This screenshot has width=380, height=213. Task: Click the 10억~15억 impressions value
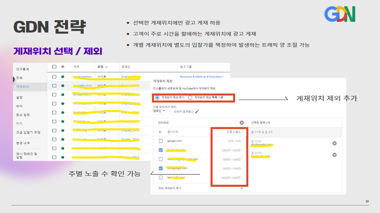click(234, 141)
